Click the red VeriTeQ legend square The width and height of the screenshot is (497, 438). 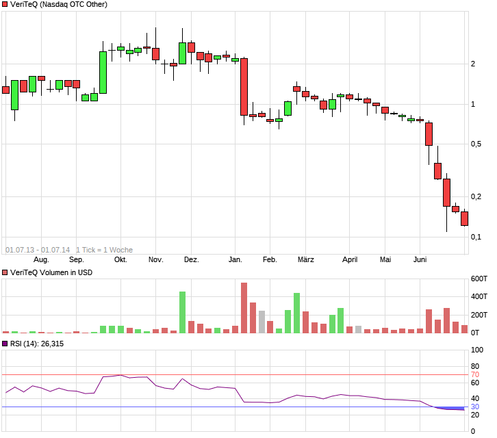pos(5,4)
